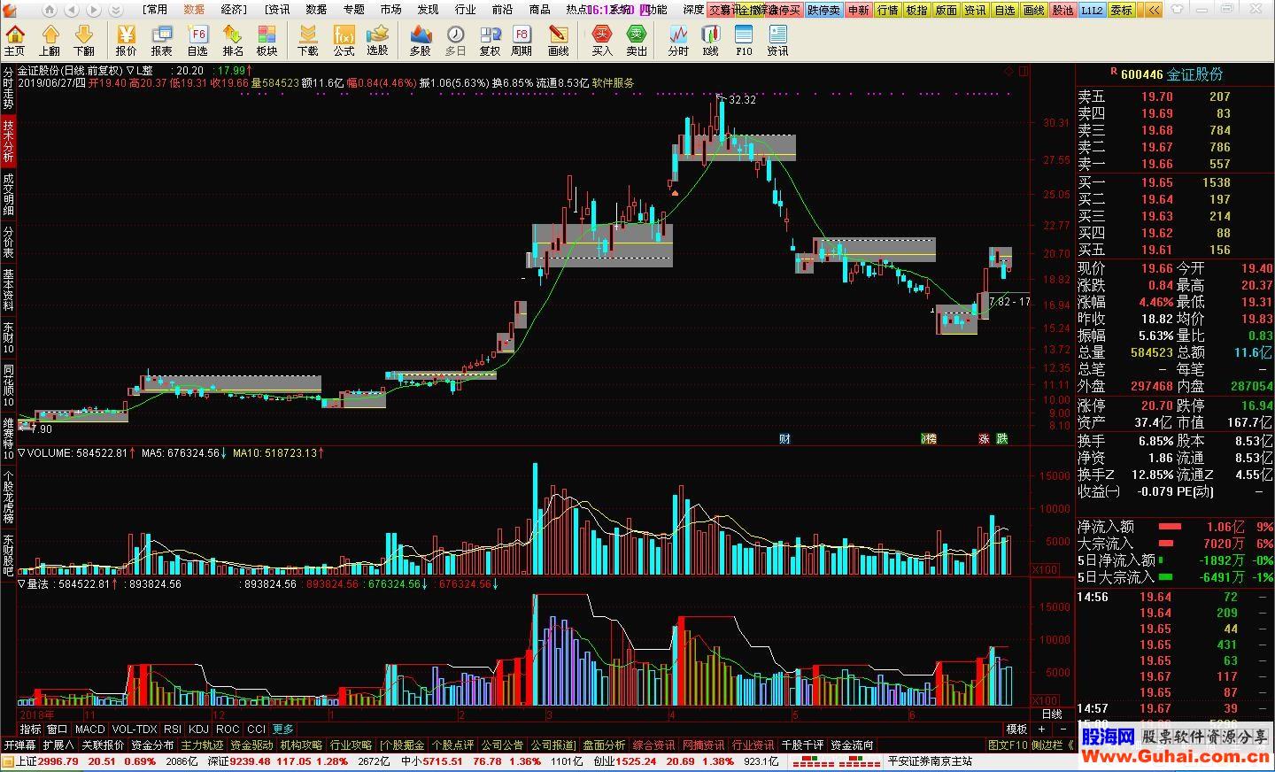Image resolution: width=1275 pixels, height=772 pixels.
Task: Switch to 分时 intraday chart icon
Action: coord(678,40)
